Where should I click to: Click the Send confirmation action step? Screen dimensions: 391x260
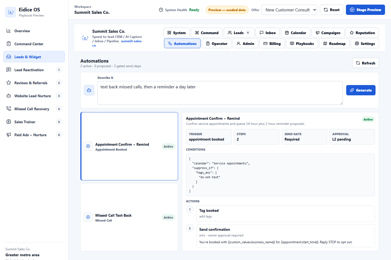[286, 236]
